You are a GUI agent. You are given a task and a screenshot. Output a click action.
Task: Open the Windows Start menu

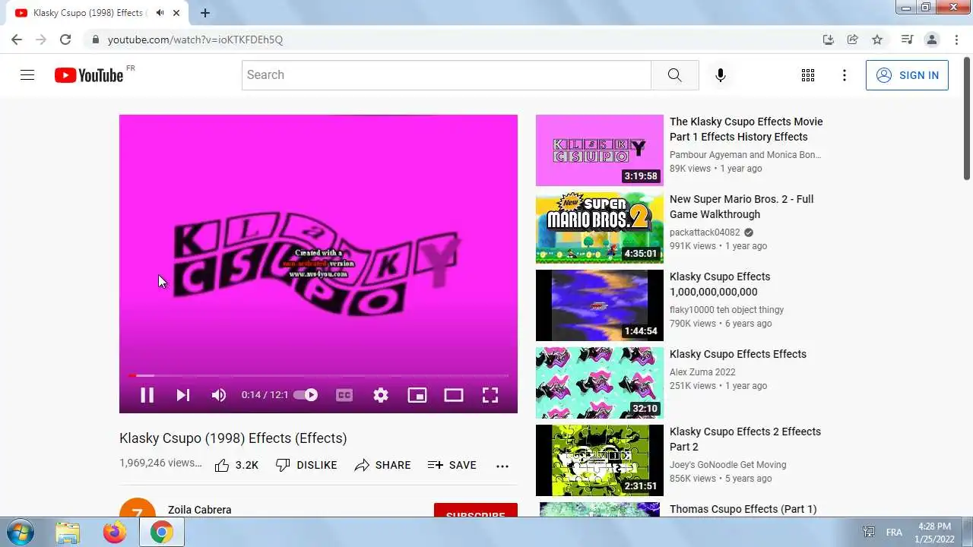[x=21, y=533]
